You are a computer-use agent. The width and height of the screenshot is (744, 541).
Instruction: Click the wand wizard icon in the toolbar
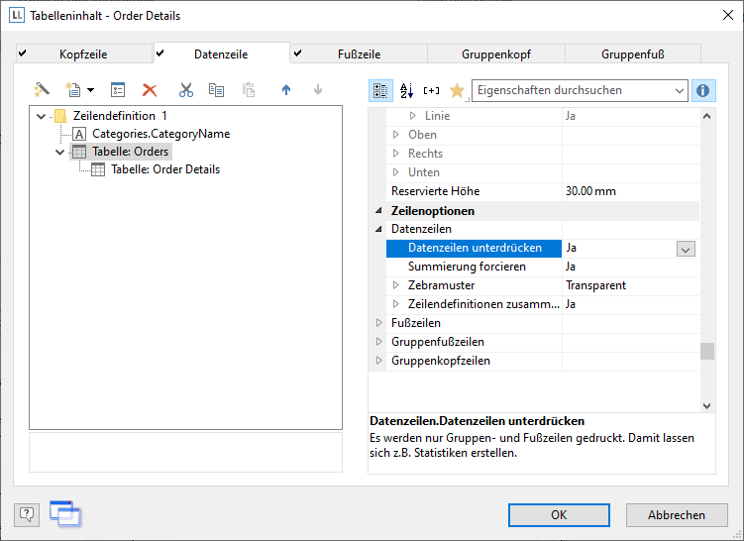(42, 90)
